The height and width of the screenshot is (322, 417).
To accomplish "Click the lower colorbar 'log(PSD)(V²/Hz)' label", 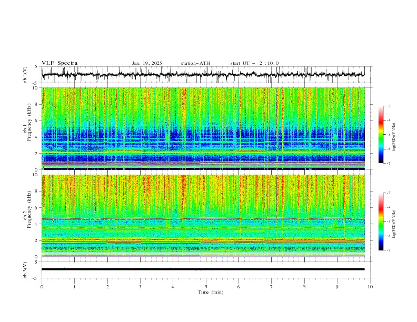I will tap(394, 224).
